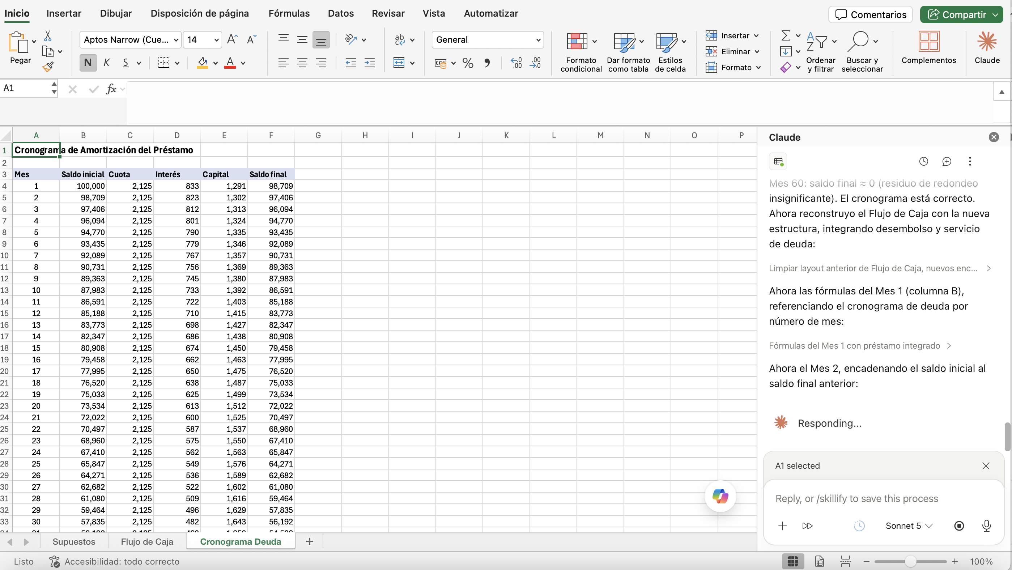Click the zoom slider handle
This screenshot has height=570, width=1012.
(x=910, y=561)
